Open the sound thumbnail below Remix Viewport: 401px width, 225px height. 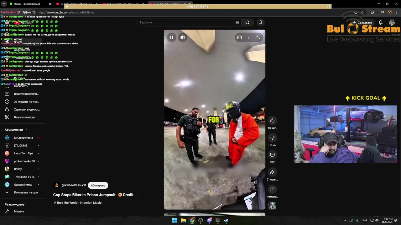[x=272, y=206]
